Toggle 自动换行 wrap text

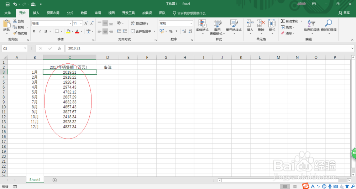point(140,23)
